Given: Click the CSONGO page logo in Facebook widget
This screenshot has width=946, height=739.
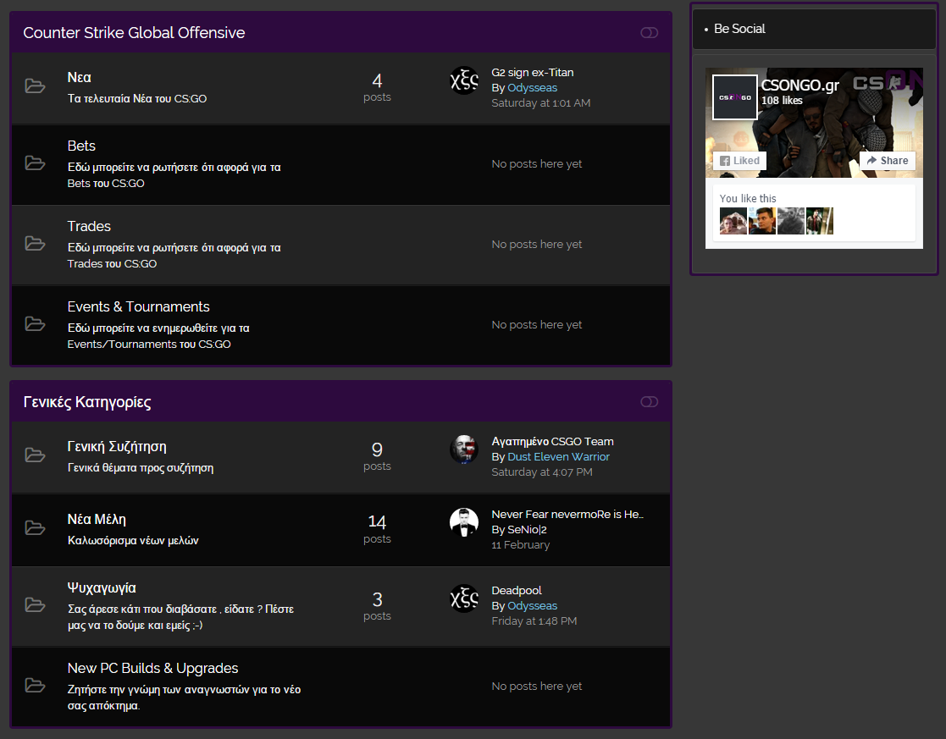Looking at the screenshot, I should tap(735, 97).
